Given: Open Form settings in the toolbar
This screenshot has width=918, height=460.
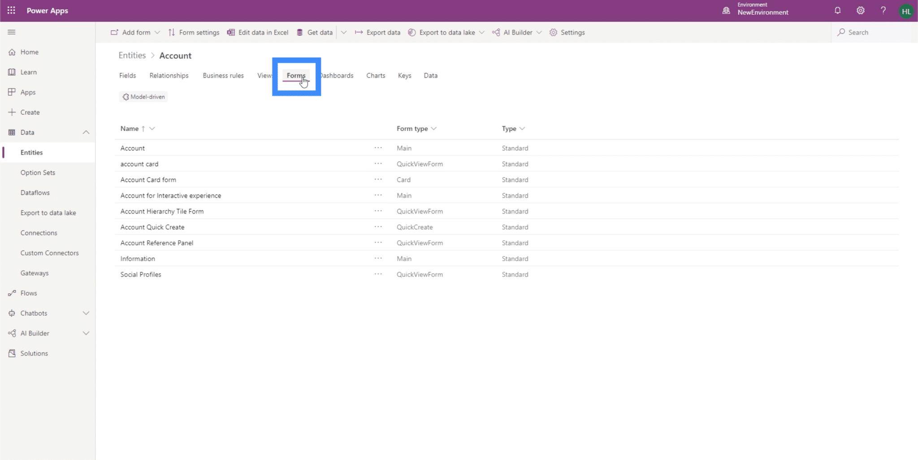Looking at the screenshot, I should (194, 32).
